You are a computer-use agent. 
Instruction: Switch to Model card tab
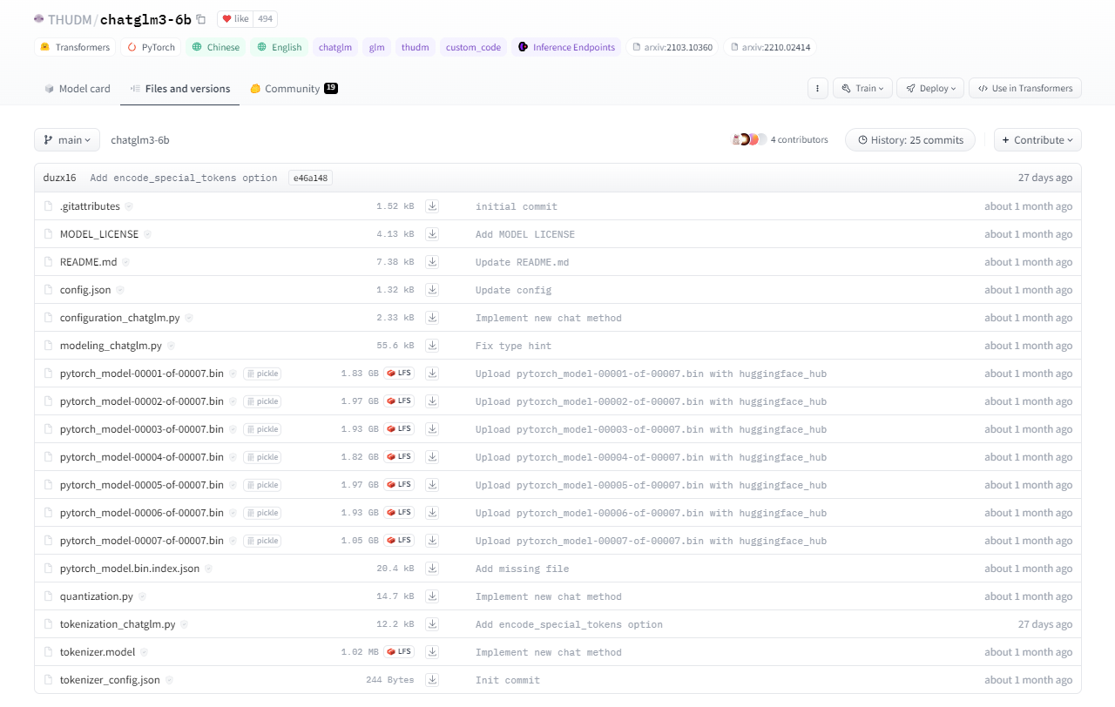click(x=78, y=88)
